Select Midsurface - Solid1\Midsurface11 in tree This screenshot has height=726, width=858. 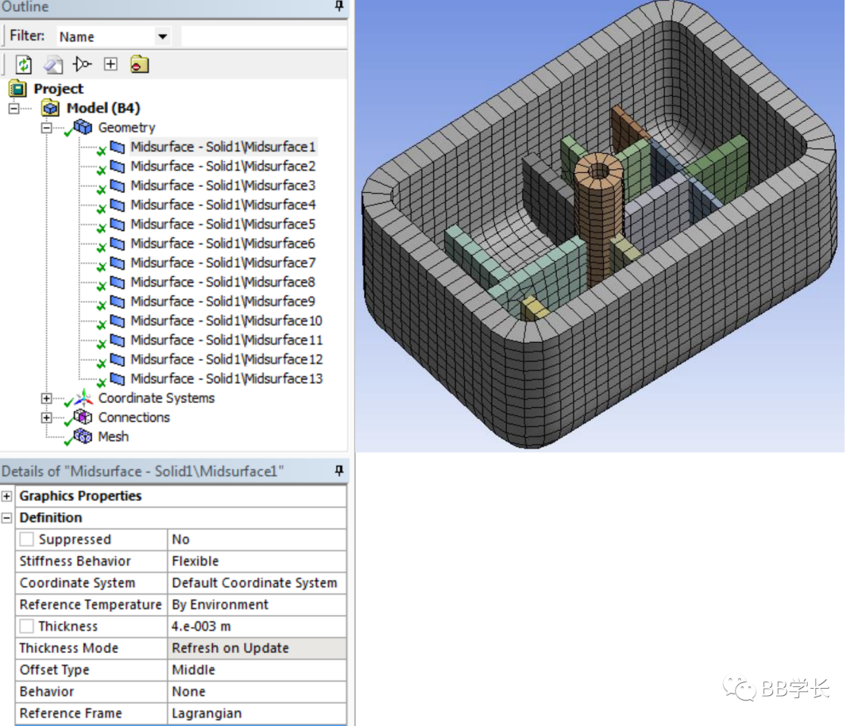(226, 340)
